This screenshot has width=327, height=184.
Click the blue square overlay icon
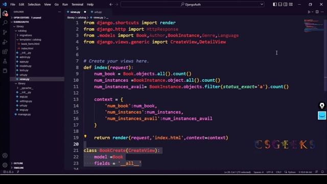pyautogui.click(x=322, y=116)
